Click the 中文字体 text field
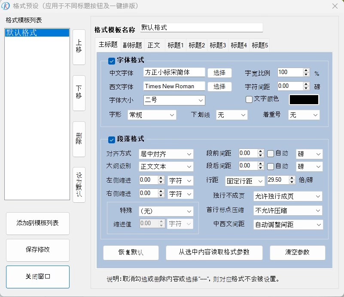The width and height of the screenshot is (344, 297). [x=174, y=72]
